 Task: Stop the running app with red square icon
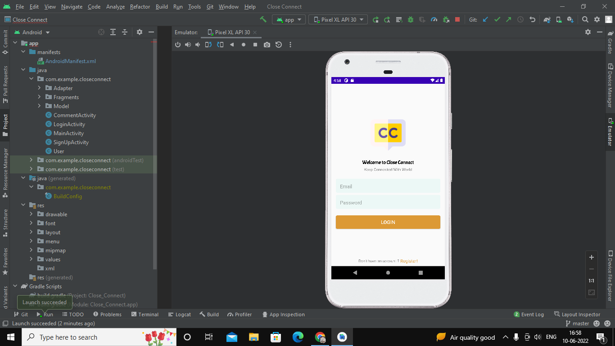click(x=457, y=20)
